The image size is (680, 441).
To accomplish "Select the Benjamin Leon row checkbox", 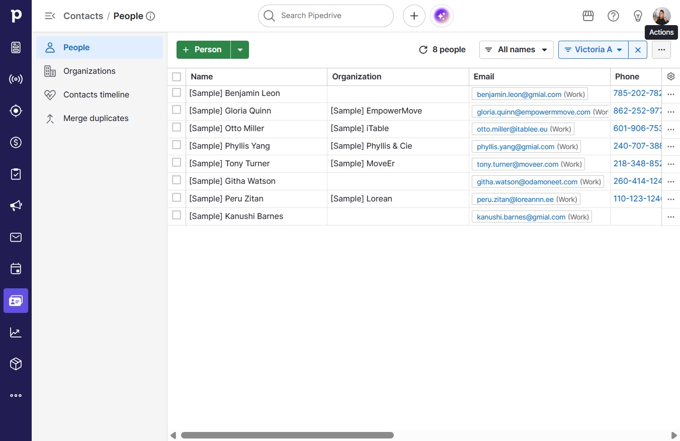I will [177, 92].
